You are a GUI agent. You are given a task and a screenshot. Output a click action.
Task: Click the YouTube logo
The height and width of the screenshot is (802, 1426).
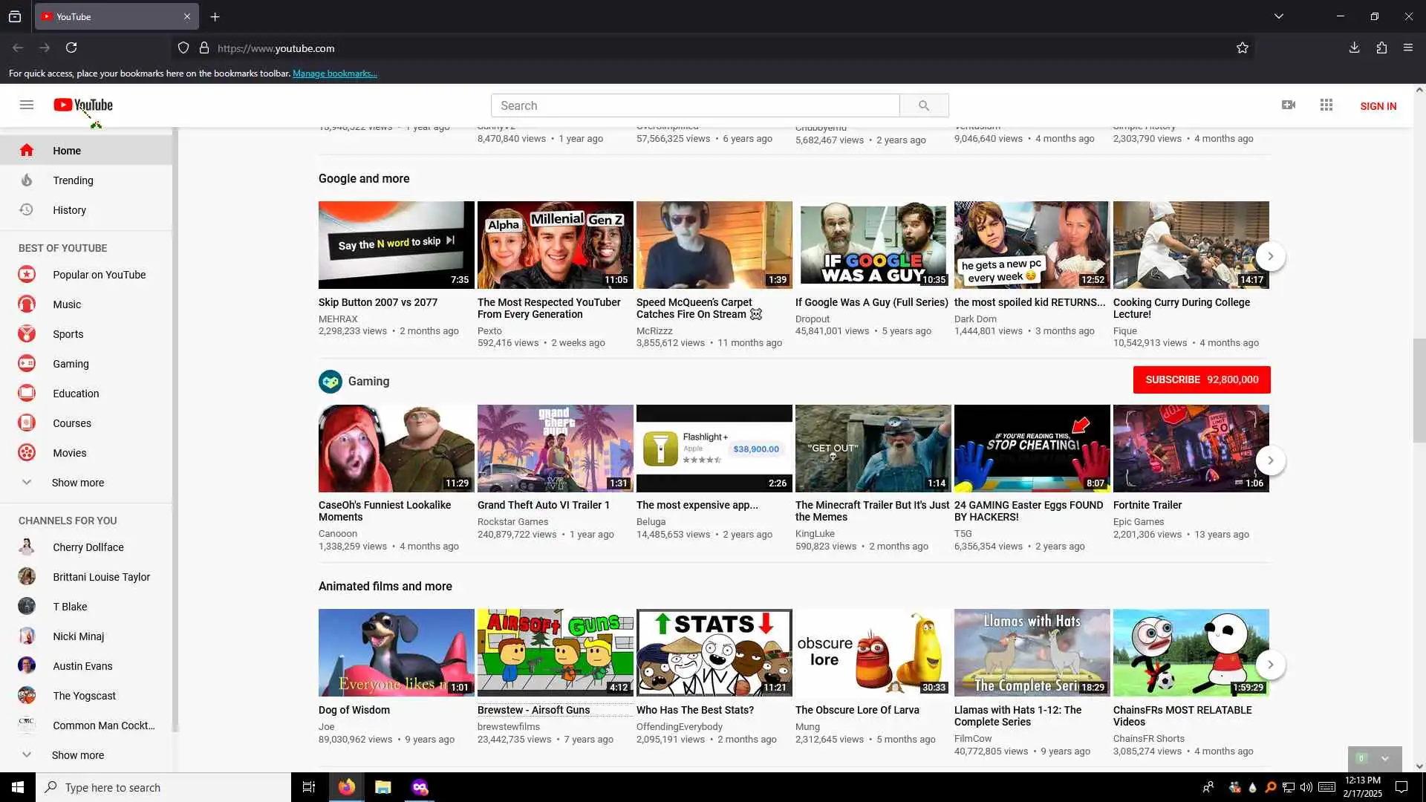tap(83, 105)
